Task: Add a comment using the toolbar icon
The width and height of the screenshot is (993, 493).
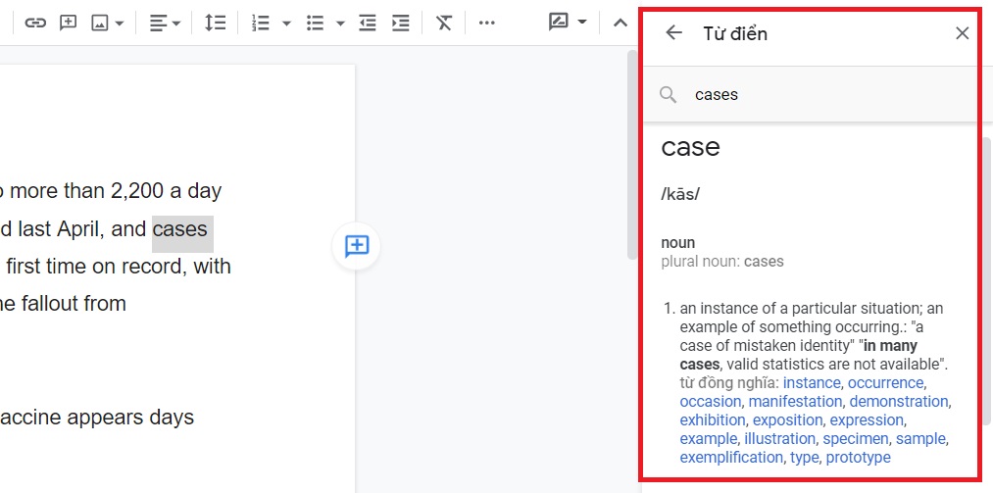Action: [x=68, y=23]
